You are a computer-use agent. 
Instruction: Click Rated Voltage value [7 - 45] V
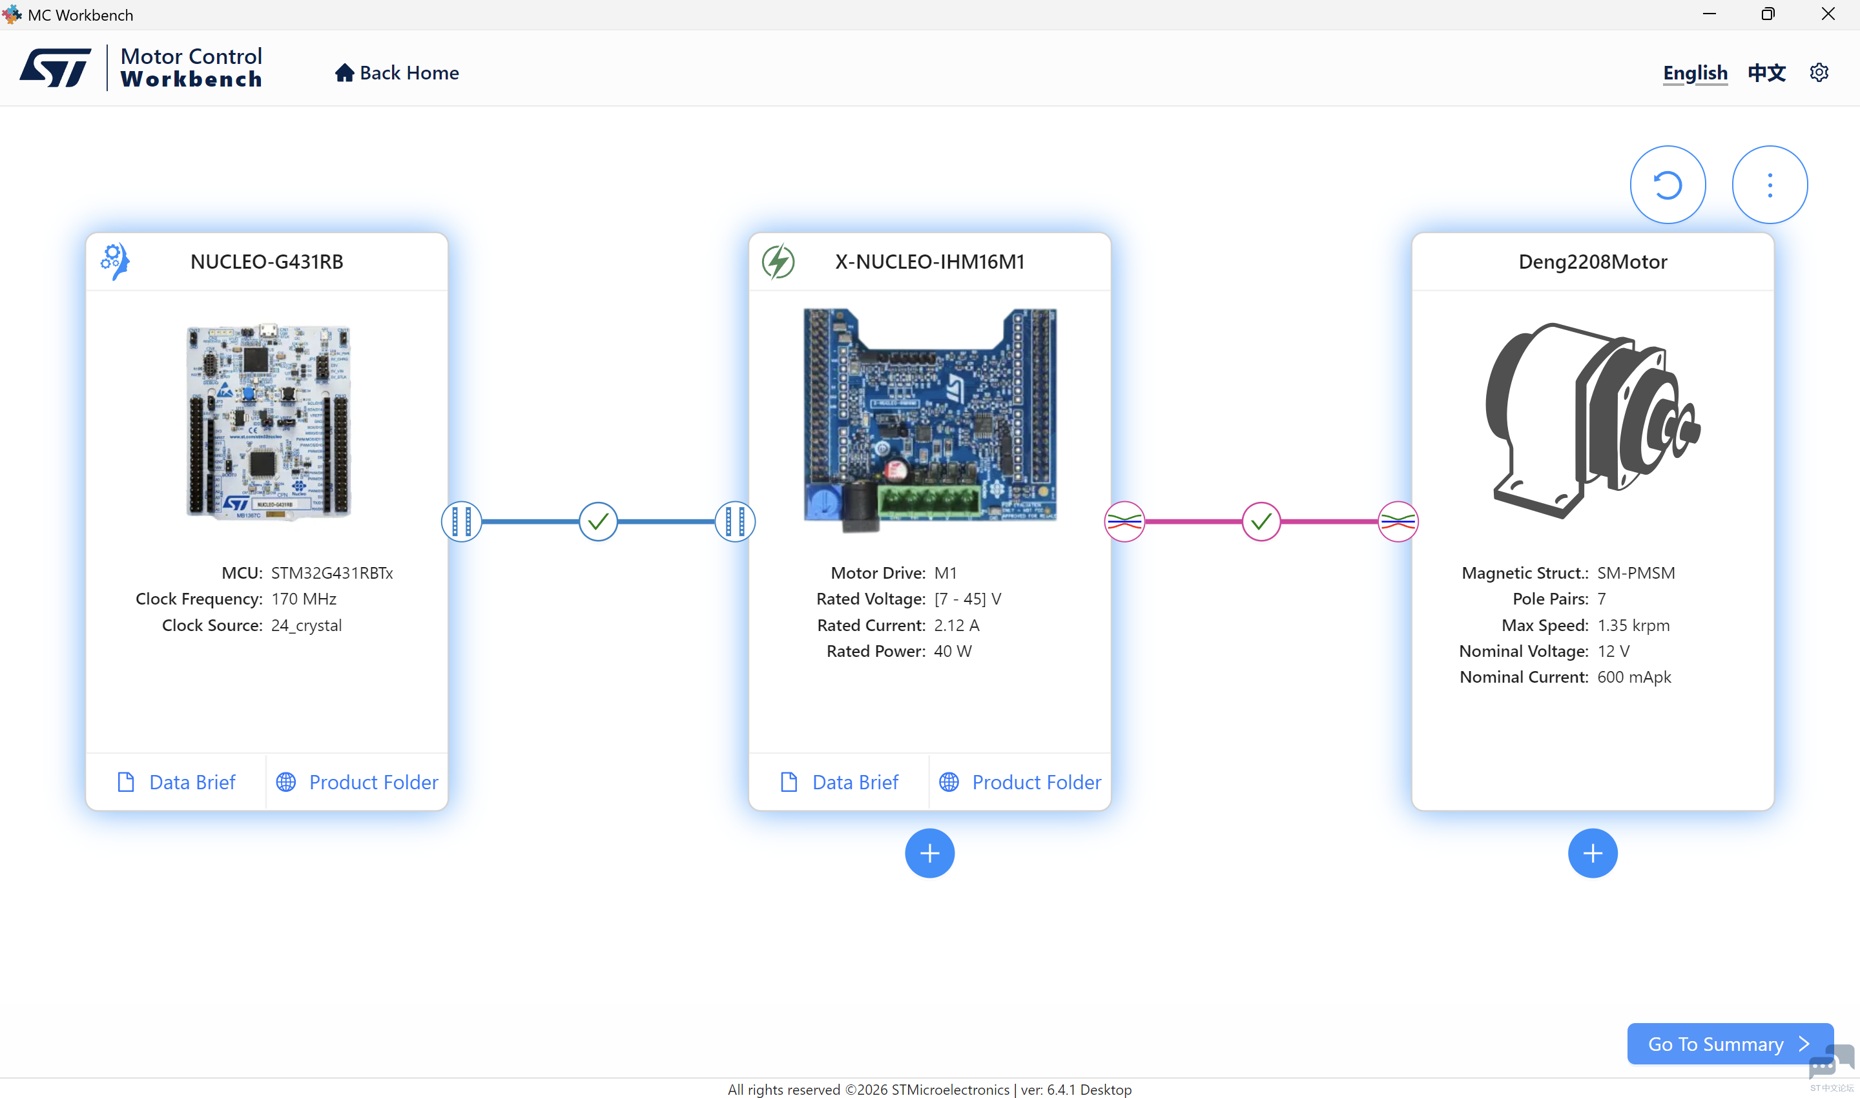(967, 599)
